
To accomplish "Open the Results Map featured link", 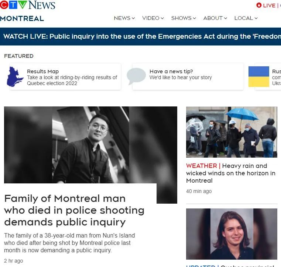I will pyautogui.click(x=65, y=77).
